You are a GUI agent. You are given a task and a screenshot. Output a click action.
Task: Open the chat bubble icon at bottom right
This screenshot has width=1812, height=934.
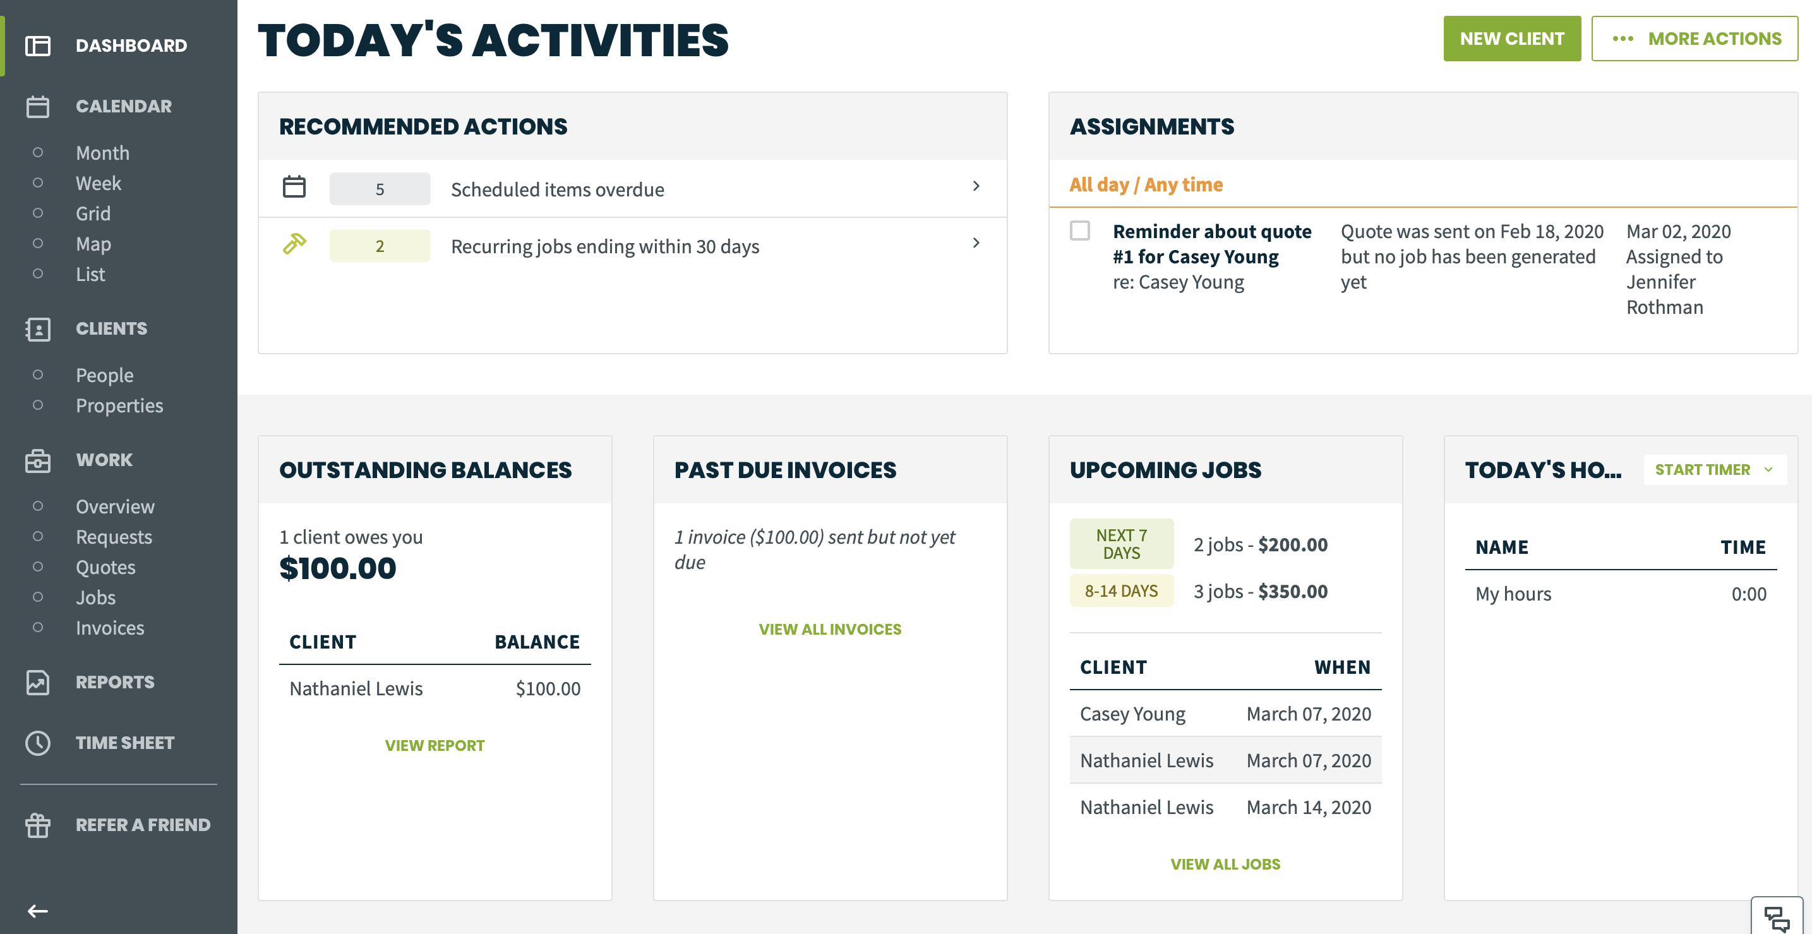pyautogui.click(x=1776, y=917)
